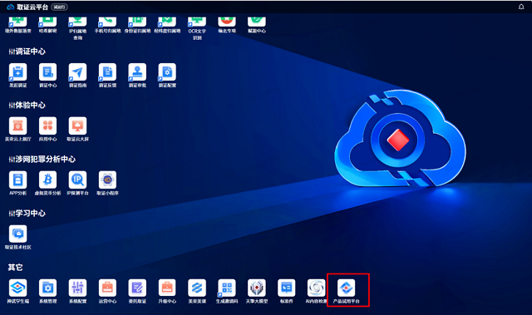
Task: Open the 身份证归属地 icon
Action: click(x=137, y=22)
